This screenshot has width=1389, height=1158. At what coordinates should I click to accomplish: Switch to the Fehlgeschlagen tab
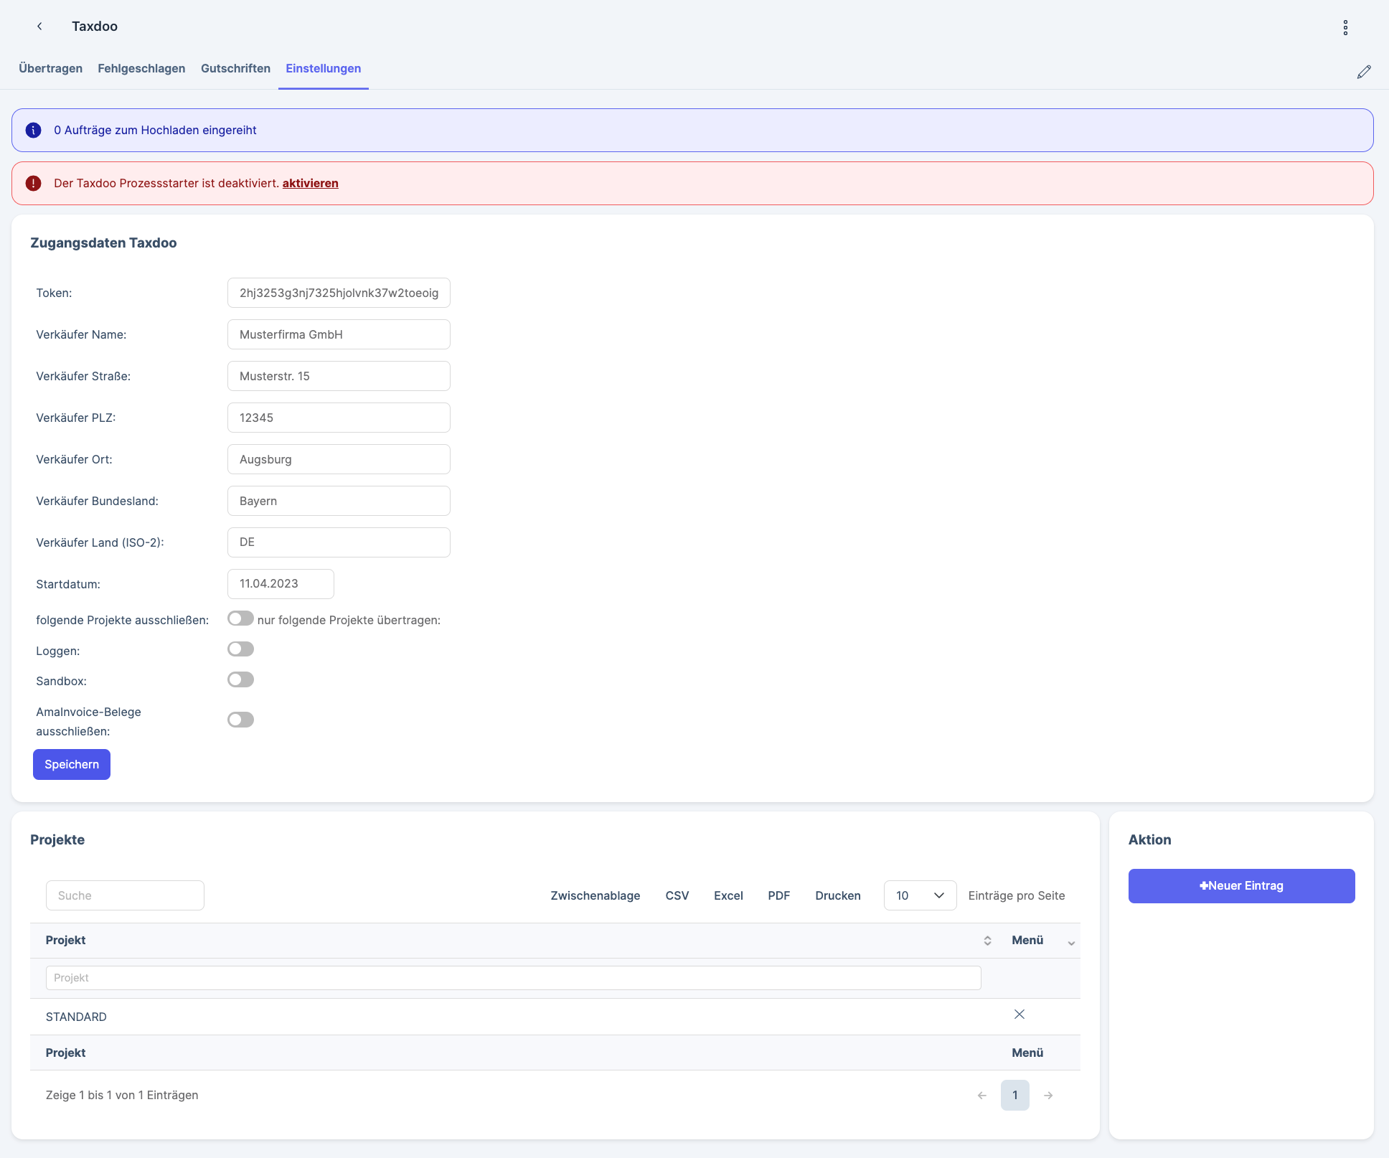click(141, 69)
